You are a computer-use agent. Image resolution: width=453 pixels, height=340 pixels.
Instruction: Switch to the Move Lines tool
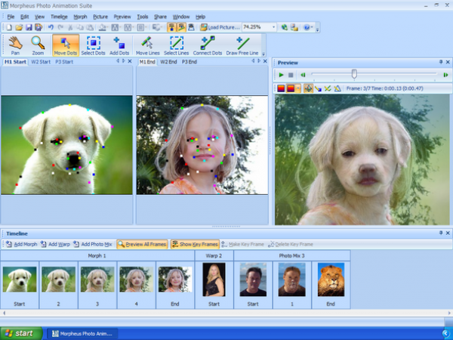(x=148, y=45)
